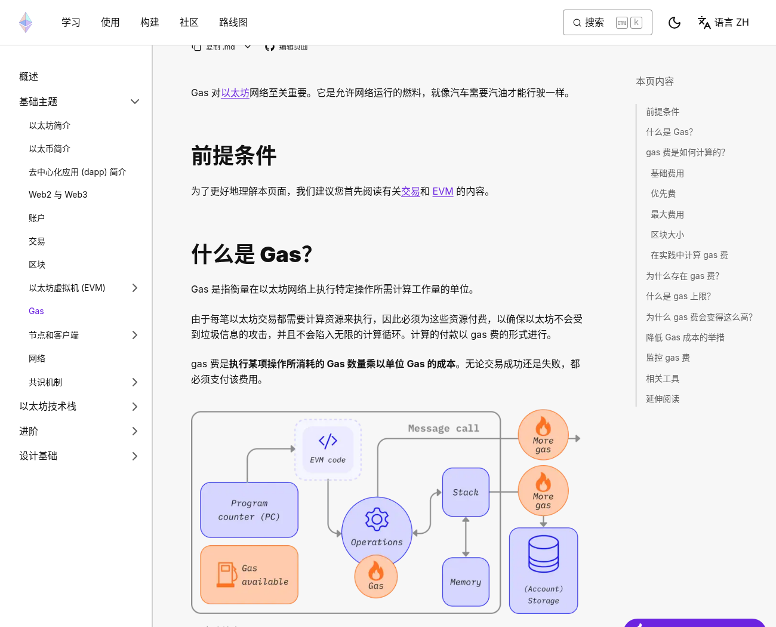Image resolution: width=776 pixels, height=627 pixels.
Task: Open 区块 in the sidebar
Action: (x=37, y=265)
